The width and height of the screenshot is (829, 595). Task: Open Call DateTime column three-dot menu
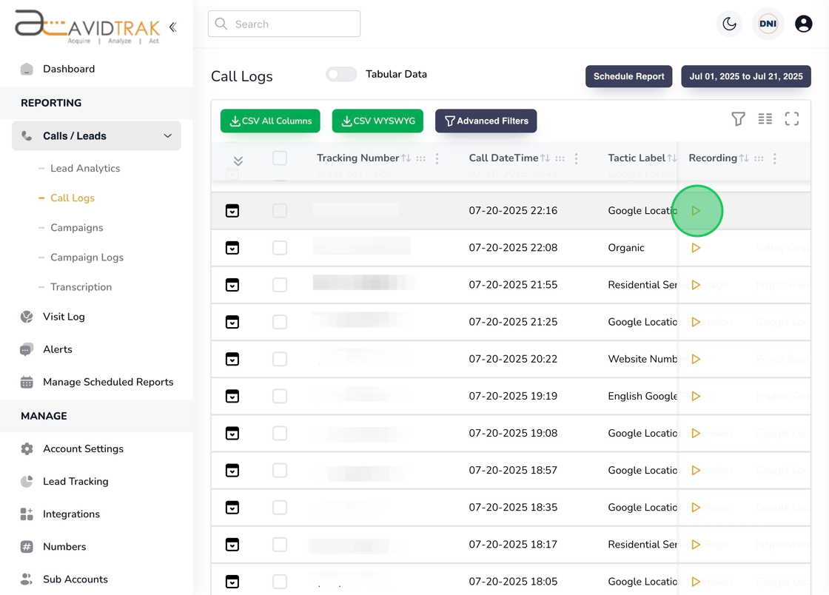pyautogui.click(x=576, y=158)
